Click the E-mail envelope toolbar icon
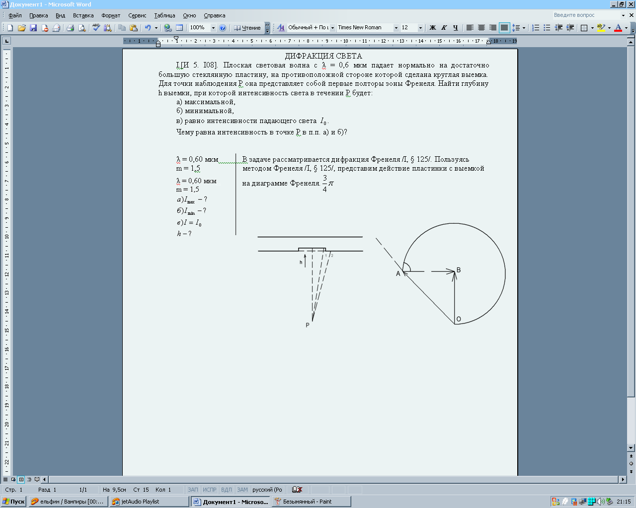636x508 pixels. point(56,28)
